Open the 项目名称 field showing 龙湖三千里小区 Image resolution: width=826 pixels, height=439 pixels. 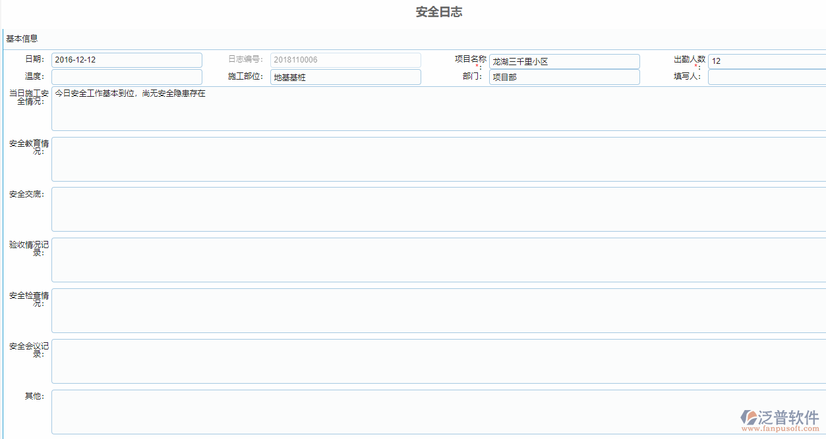[x=564, y=61]
